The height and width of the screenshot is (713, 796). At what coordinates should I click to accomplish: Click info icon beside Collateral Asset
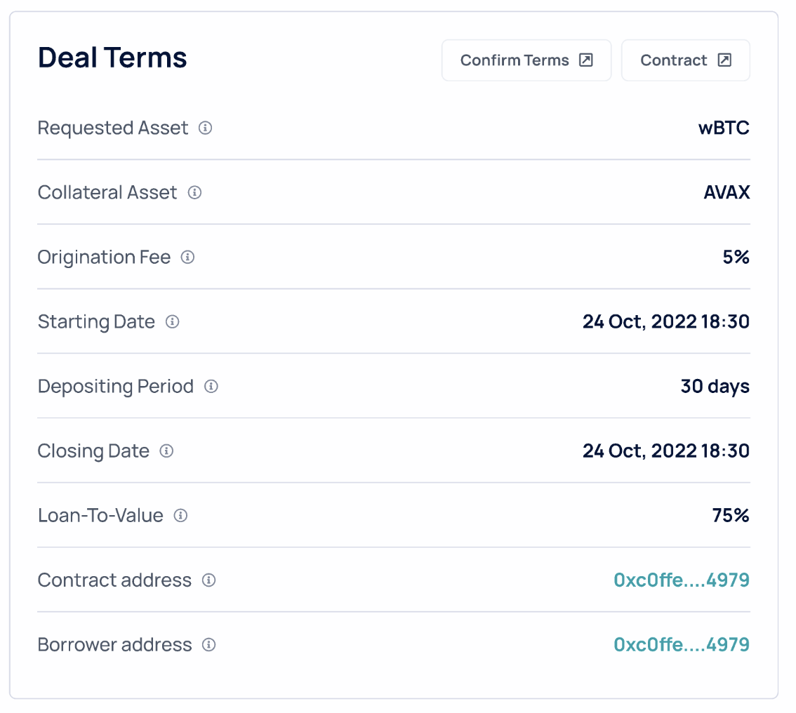coord(194,192)
